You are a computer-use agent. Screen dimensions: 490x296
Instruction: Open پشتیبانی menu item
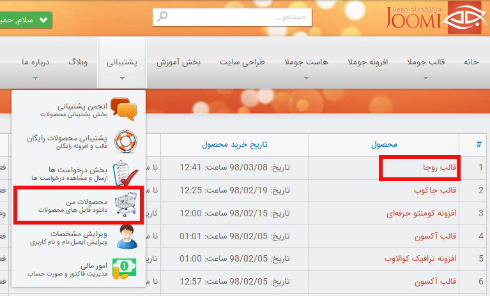(122, 62)
